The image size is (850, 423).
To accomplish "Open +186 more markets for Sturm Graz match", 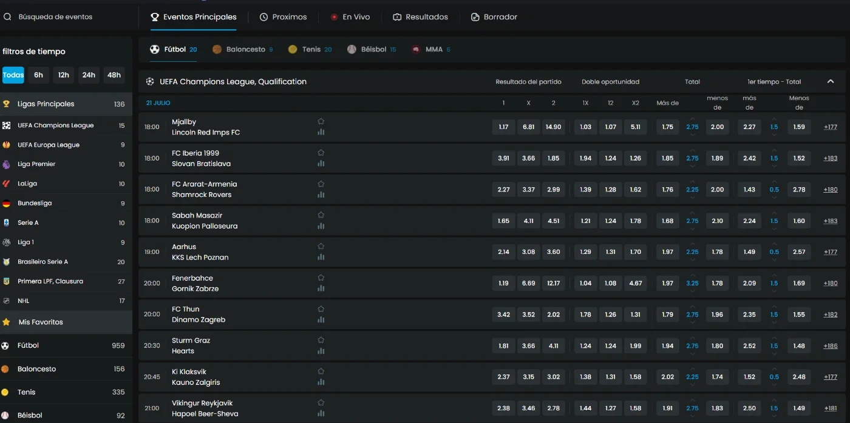I will point(831,346).
